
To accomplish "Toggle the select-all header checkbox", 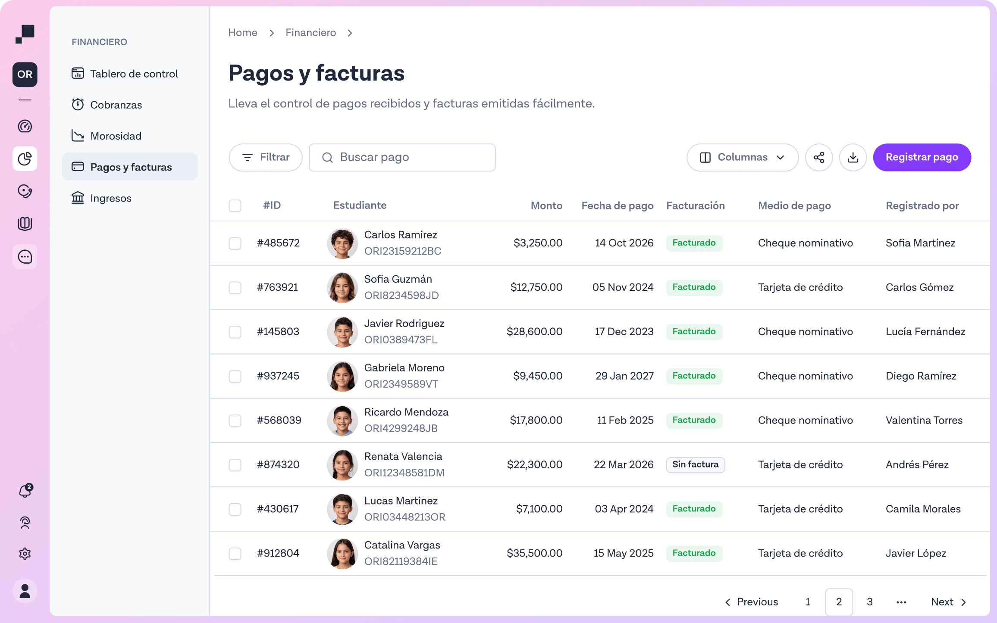I will click(x=235, y=206).
